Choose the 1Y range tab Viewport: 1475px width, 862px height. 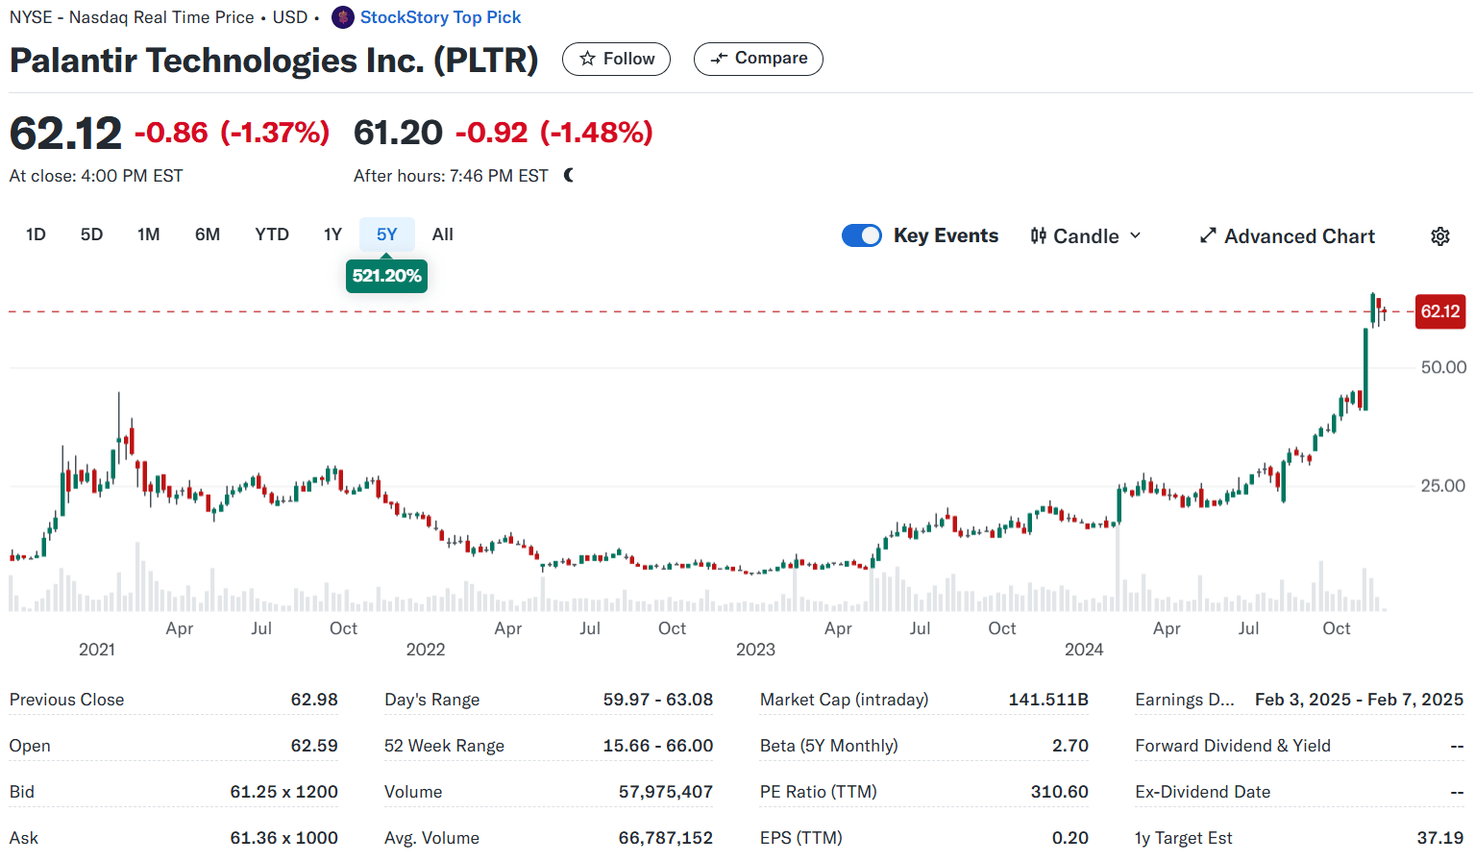[332, 234]
